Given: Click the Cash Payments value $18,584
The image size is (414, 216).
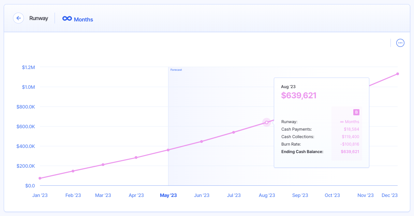Looking at the screenshot, I should coord(351,129).
